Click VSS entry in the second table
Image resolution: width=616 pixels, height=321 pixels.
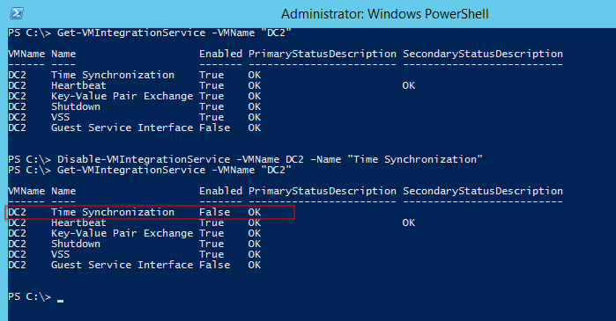tap(61, 254)
